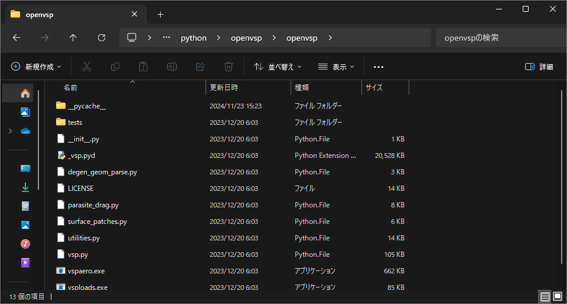Open the Videos sidebar shortcut

25,263
